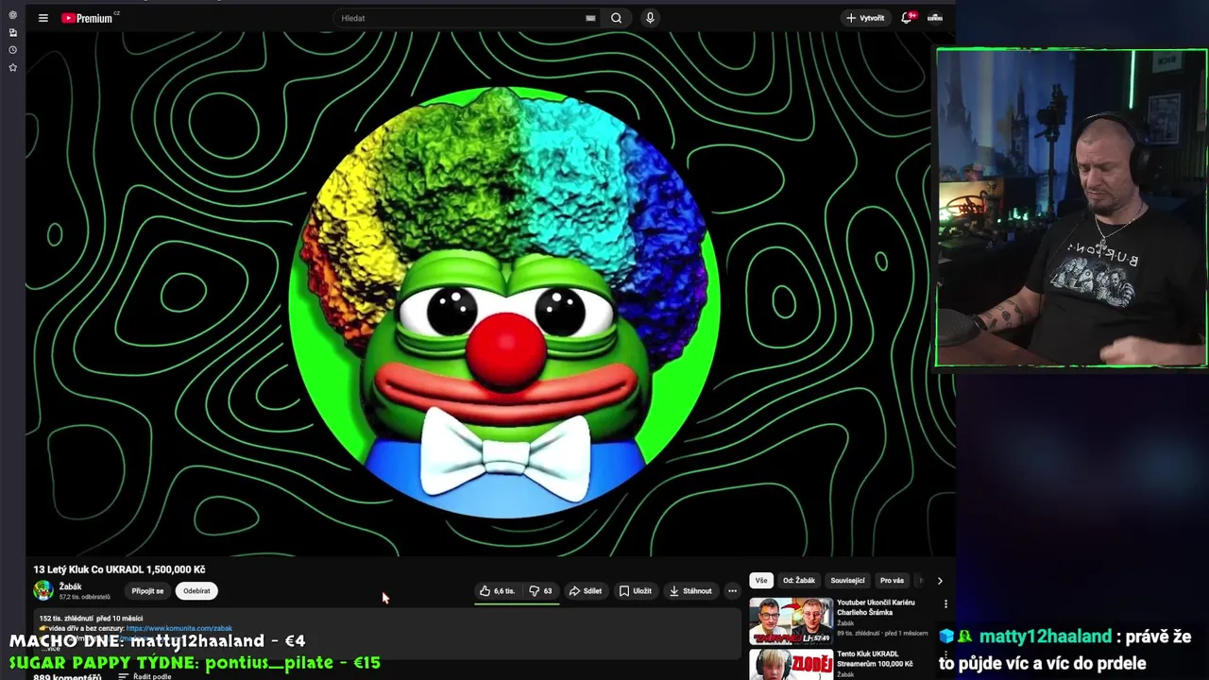Open Žabák channel avatar
Screen dimensions: 1209x680
(x=43, y=591)
